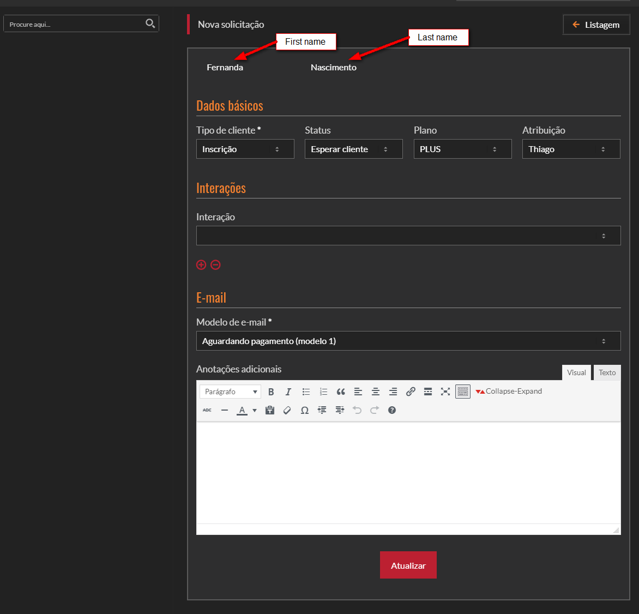Screen dimensions: 639x614
Task: Expand the Plano dropdown set to PLUS
Action: pos(462,149)
